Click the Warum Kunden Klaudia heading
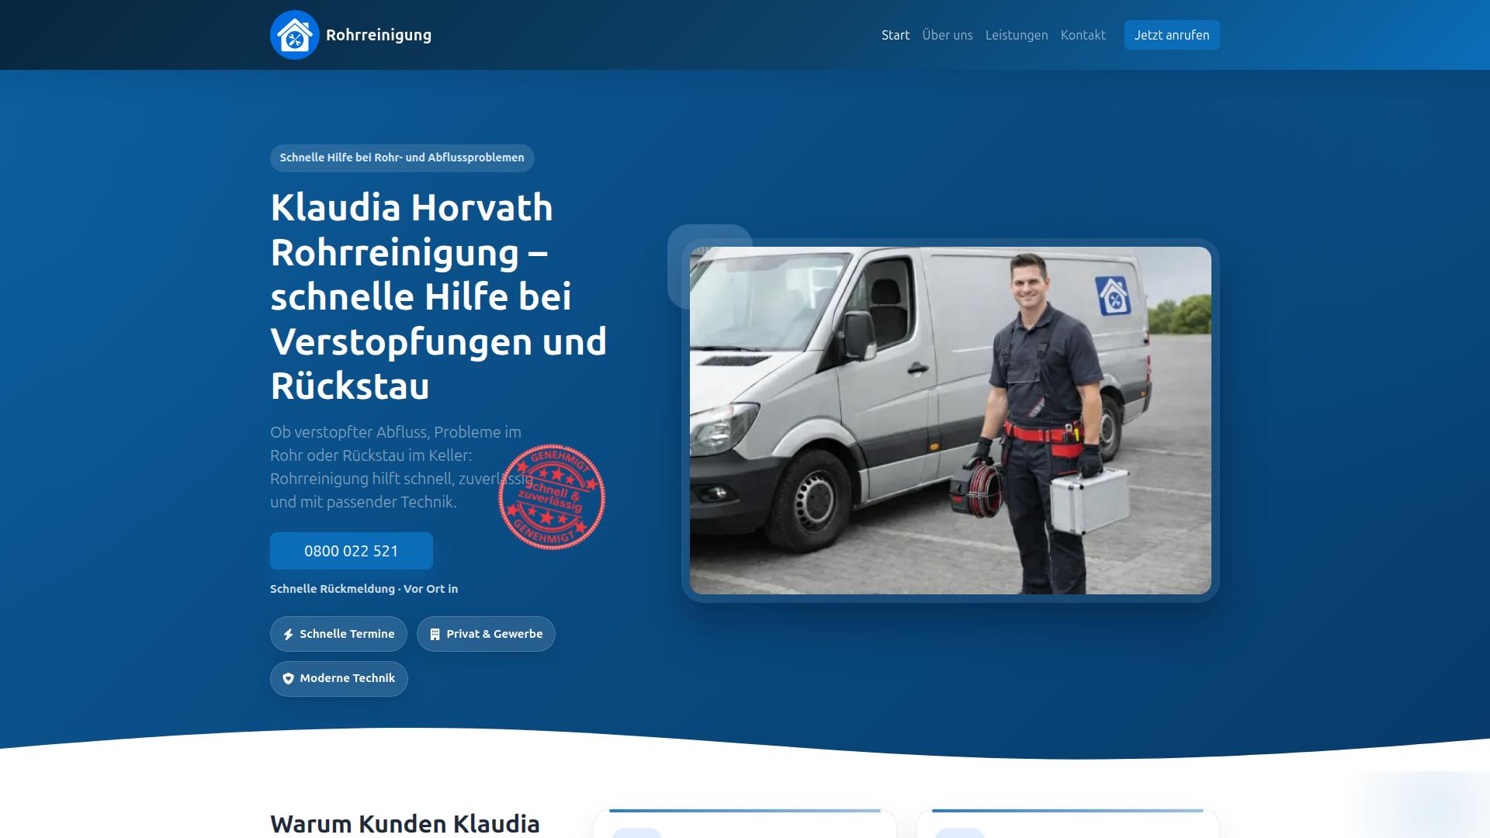This screenshot has width=1490, height=838. pyautogui.click(x=405, y=823)
